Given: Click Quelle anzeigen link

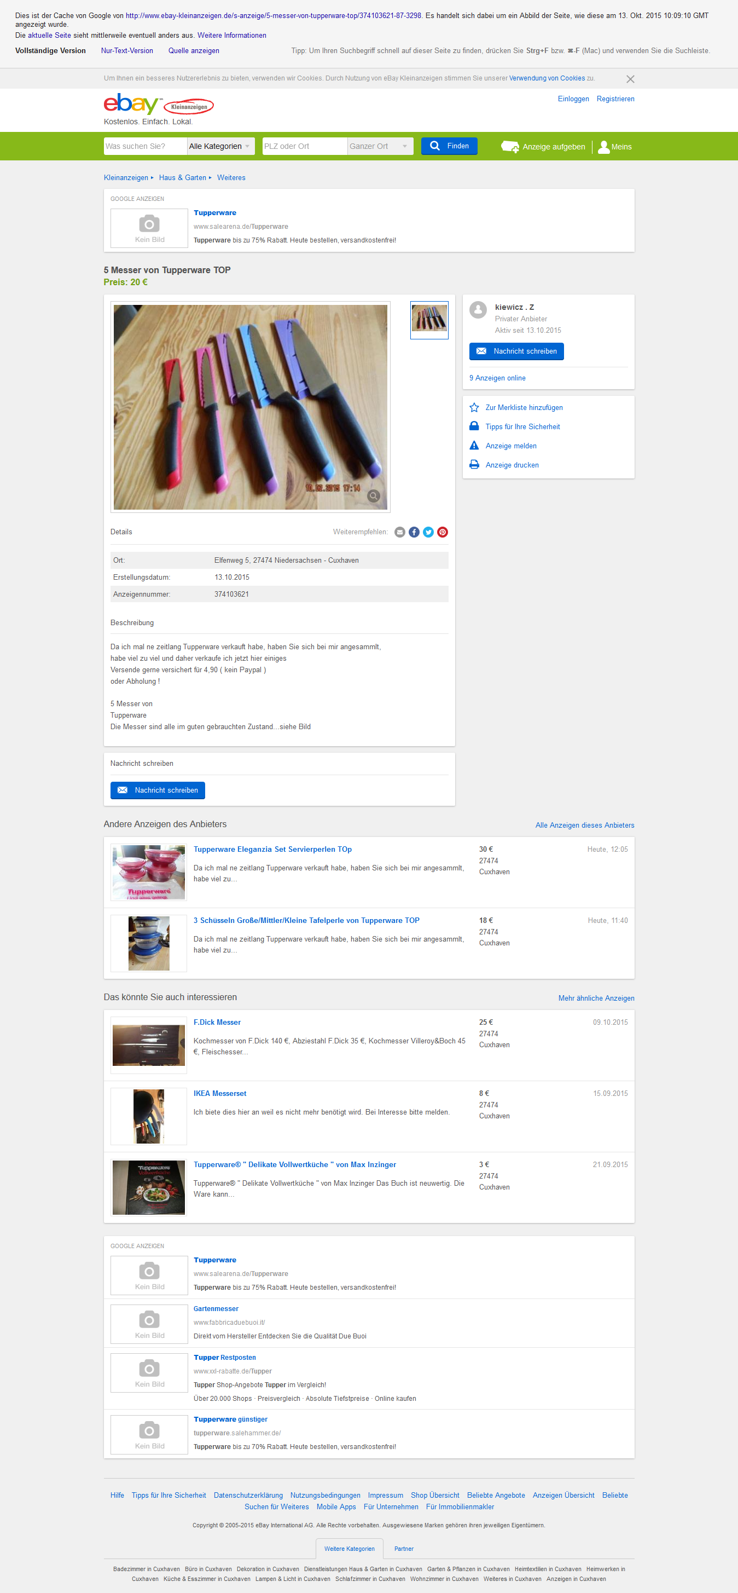Looking at the screenshot, I should click(x=194, y=51).
